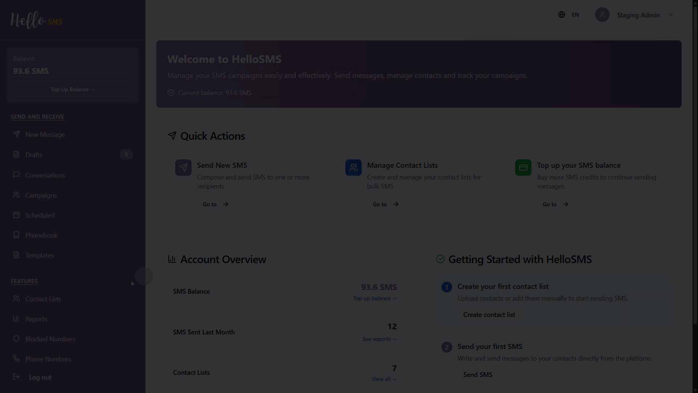Open Blocked Numbers page
This screenshot has height=393, width=698.
pos(50,339)
